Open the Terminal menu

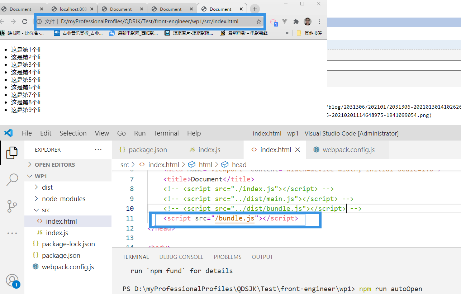point(166,133)
